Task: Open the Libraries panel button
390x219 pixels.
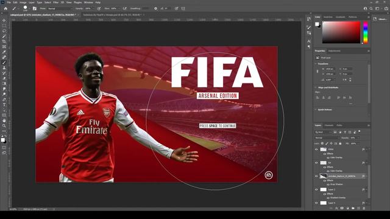Action: pos(380,19)
